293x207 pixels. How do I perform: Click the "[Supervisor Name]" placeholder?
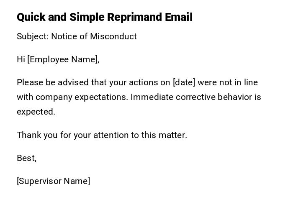pos(54,181)
